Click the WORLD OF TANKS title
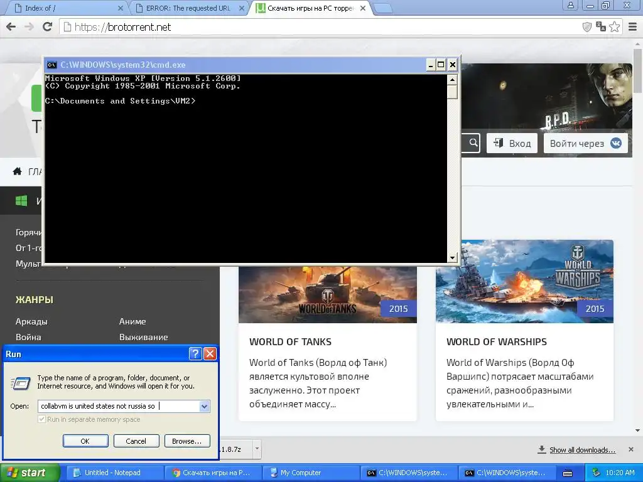 (x=290, y=342)
